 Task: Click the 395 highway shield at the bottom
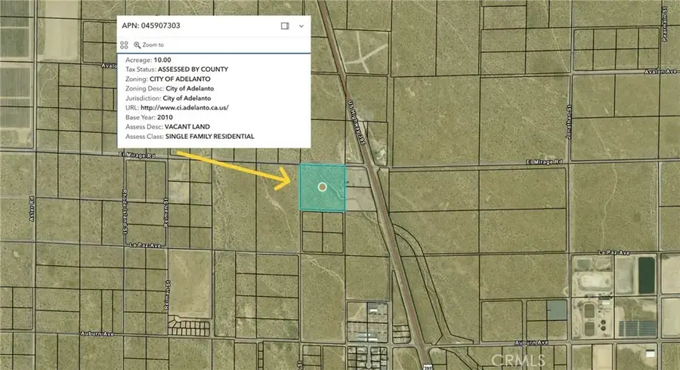tap(428, 366)
